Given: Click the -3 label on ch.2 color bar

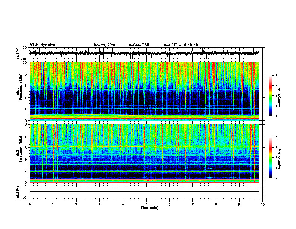Looking at the screenshot, I should (276, 137).
